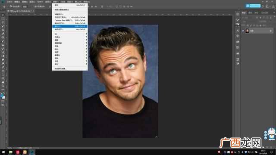Click the foreground color swatch
This screenshot has height=155, width=276.
click(2, 96)
